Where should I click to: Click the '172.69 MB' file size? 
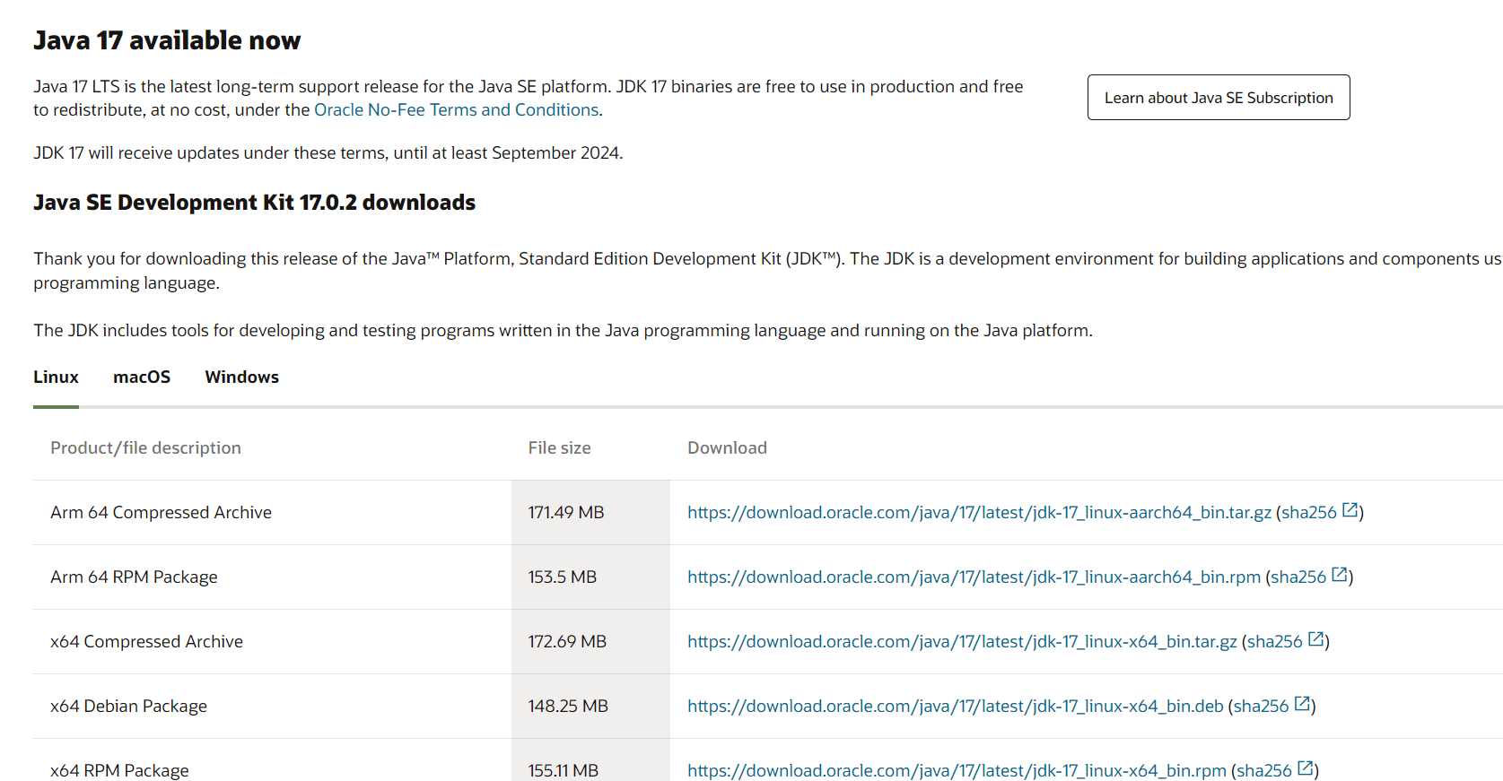click(567, 642)
